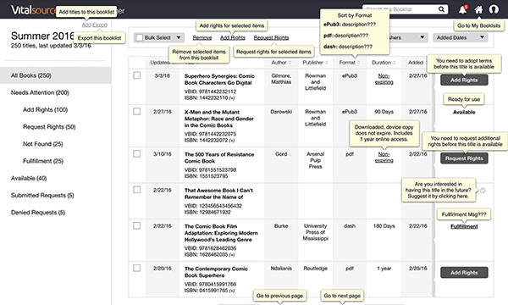This screenshot has height=305, width=508.
Task: Expand ISBN 1442232072 plus sign
Action: coord(232,141)
